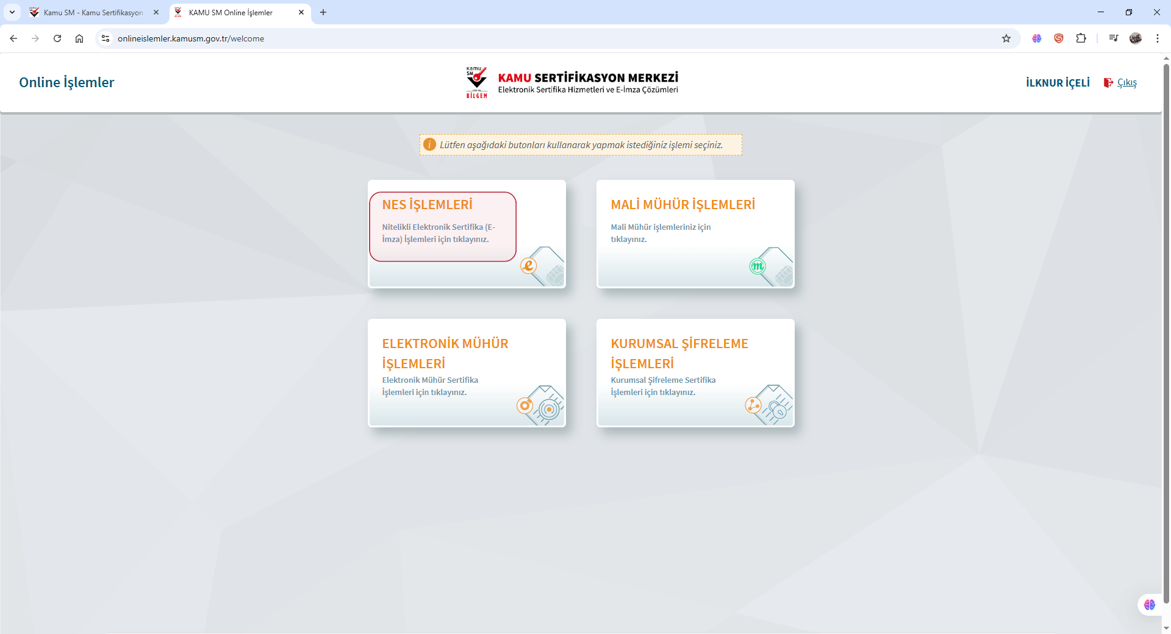Open the browser Extensions puzzle icon
Screen dimensions: 1171x634
coord(1081,38)
